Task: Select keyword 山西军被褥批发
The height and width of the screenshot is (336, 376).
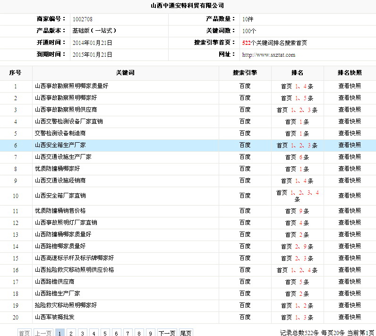Action: tap(54, 317)
